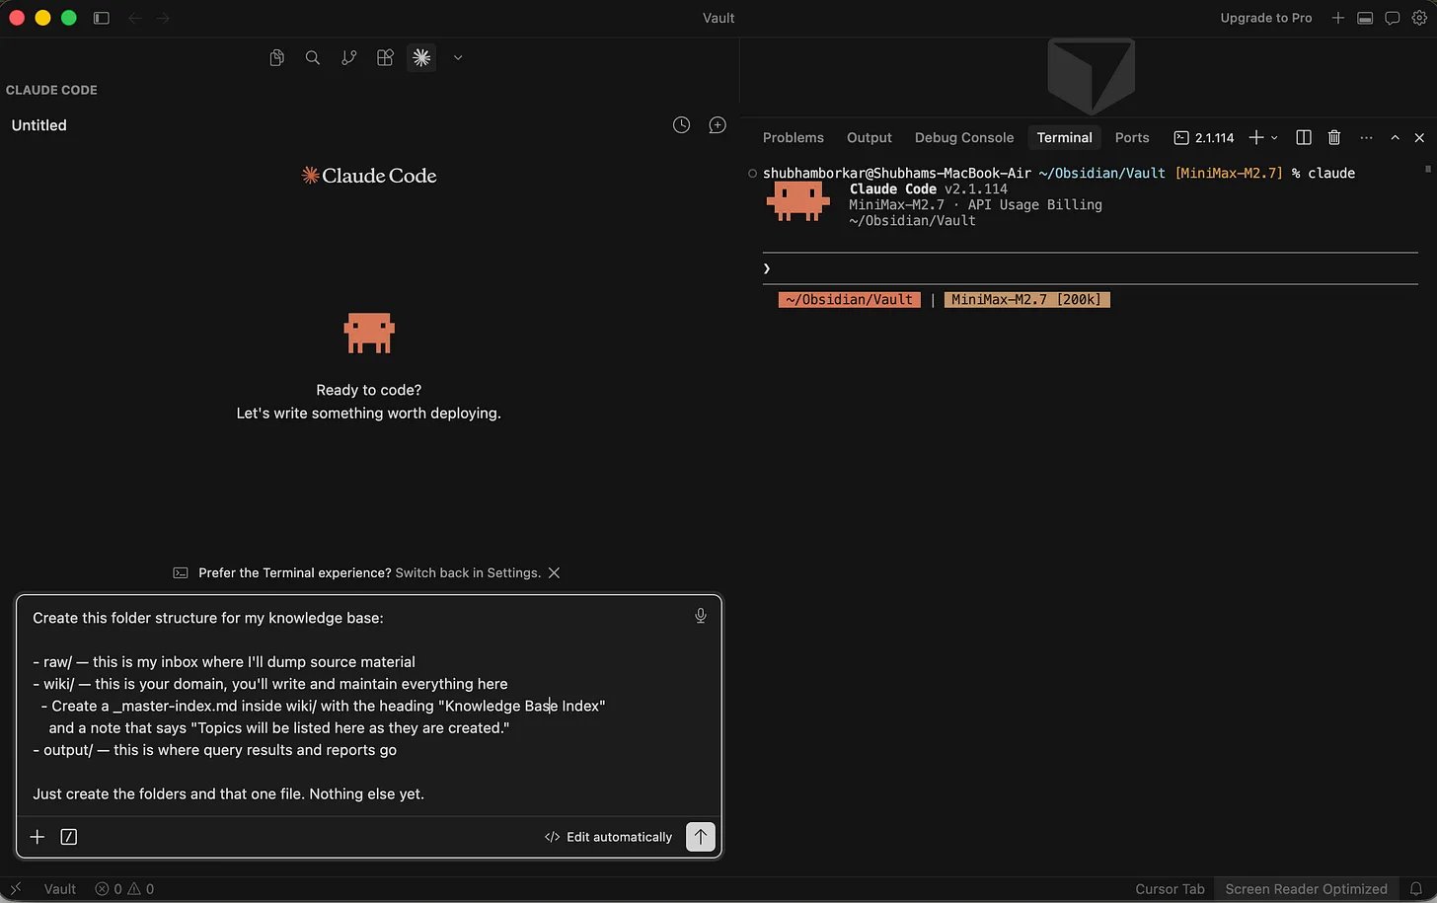This screenshot has height=903, width=1437.
Task: Add attachment with the plus icon
Action: [38, 837]
